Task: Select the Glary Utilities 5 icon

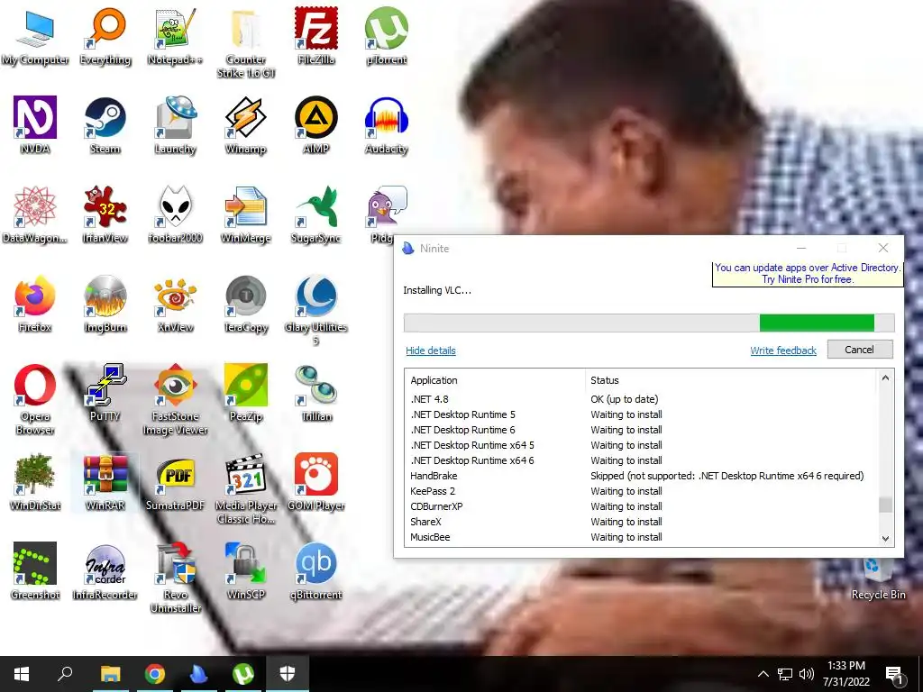Action: coord(316,310)
